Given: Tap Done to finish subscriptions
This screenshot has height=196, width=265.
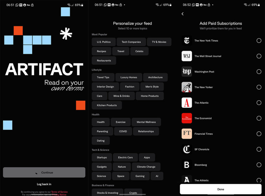Looking at the screenshot, I should point(220,189).
